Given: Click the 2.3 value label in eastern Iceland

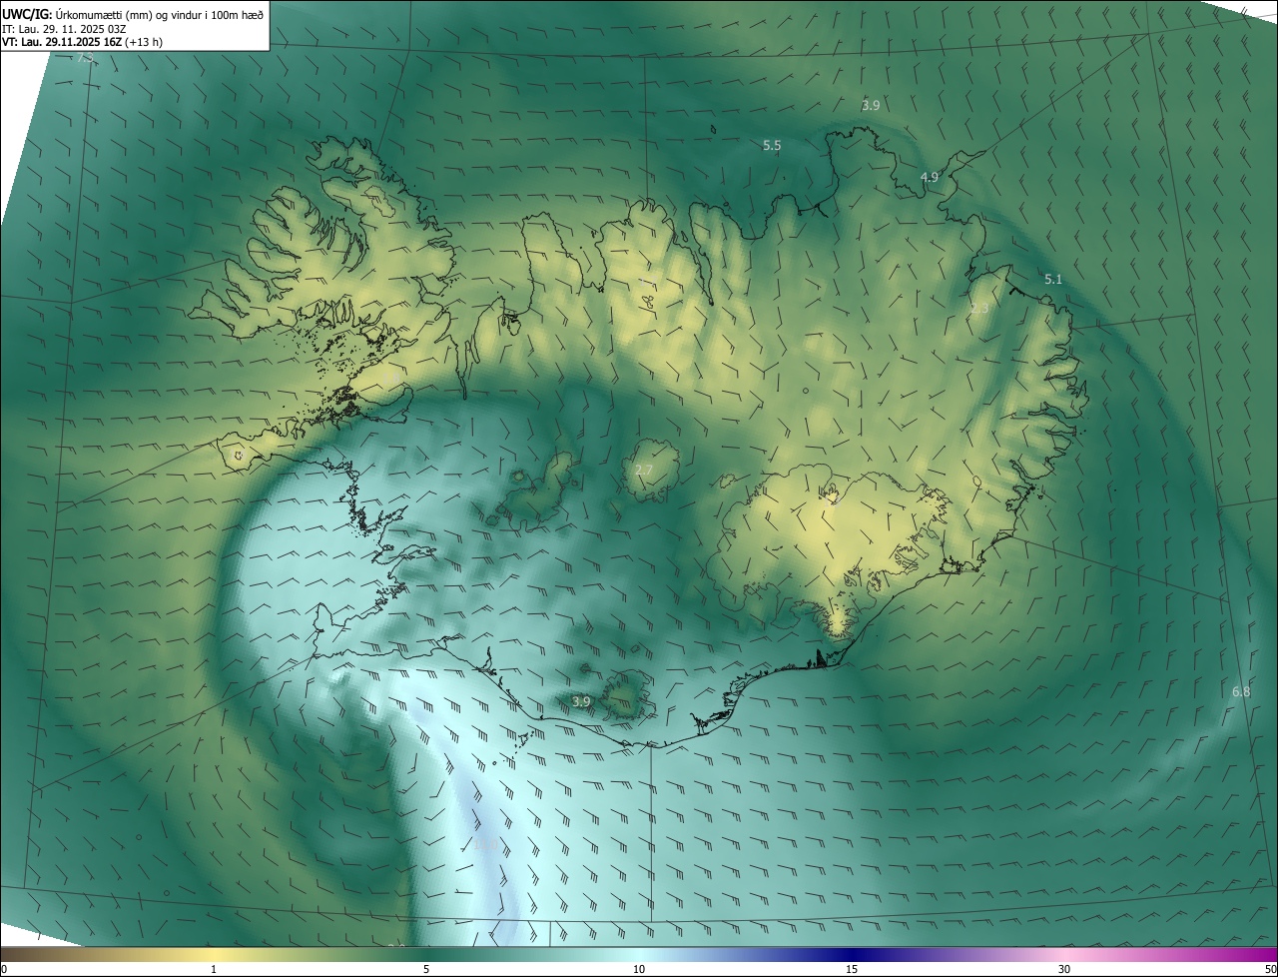Looking at the screenshot, I should click(x=979, y=308).
